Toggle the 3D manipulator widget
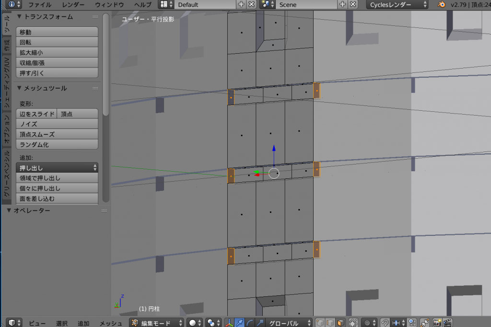Viewport: 491px width, 327px height. coord(229,323)
